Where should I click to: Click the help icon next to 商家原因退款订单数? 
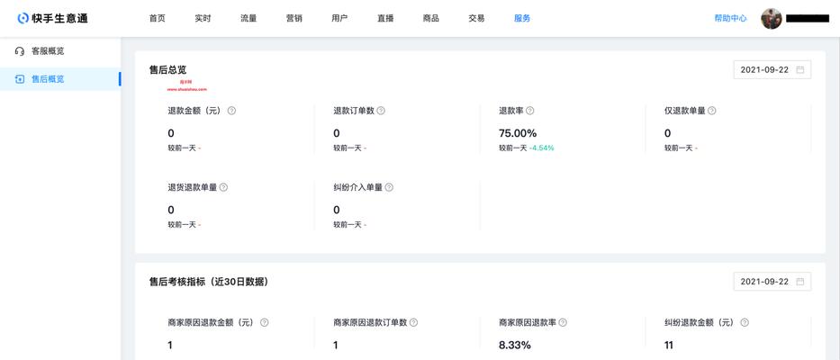coord(413,322)
